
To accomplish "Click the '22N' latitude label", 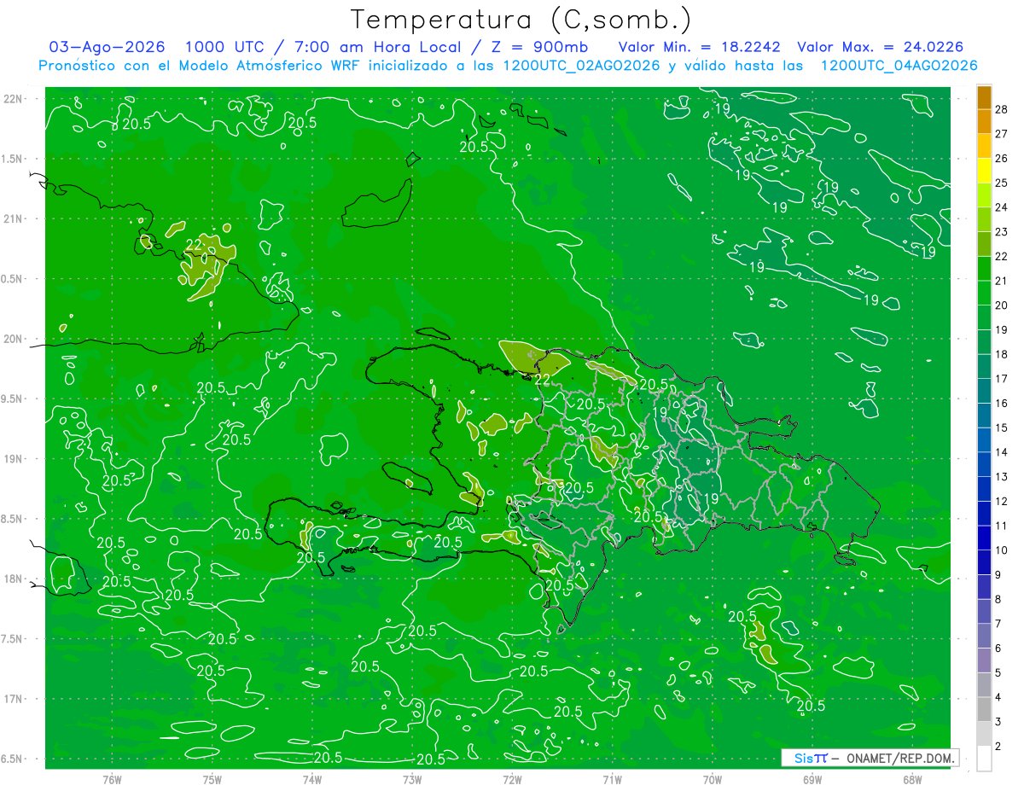I will (x=12, y=99).
